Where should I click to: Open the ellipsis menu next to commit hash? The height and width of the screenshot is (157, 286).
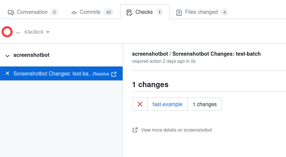click(18, 32)
